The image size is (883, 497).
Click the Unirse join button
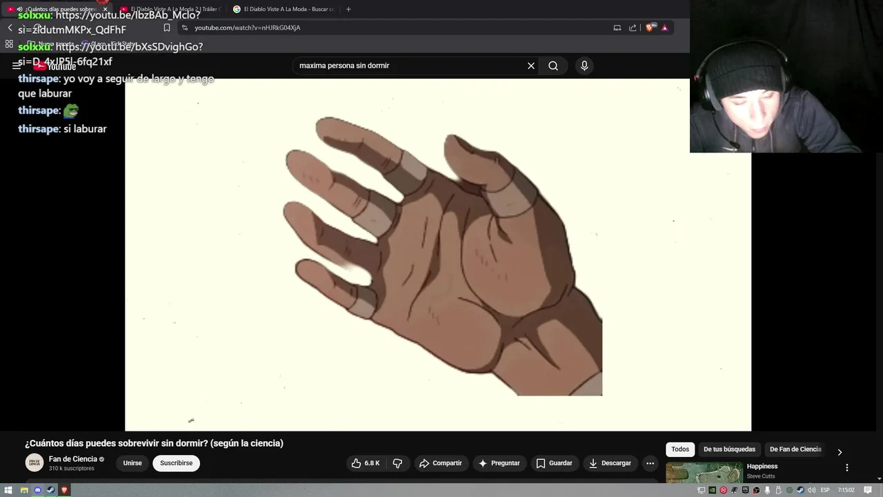pos(132,463)
